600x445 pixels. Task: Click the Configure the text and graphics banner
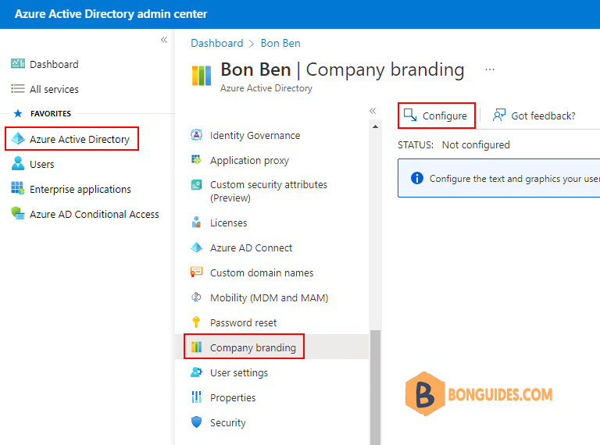pyautogui.click(x=499, y=178)
